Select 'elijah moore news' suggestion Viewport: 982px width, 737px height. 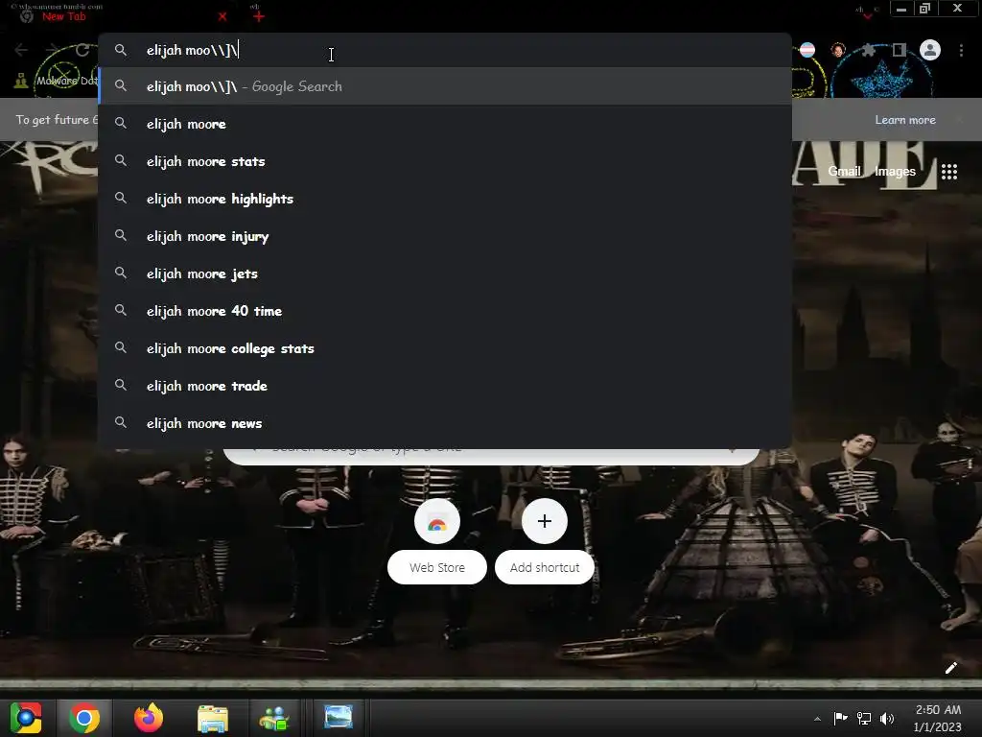[445, 423]
